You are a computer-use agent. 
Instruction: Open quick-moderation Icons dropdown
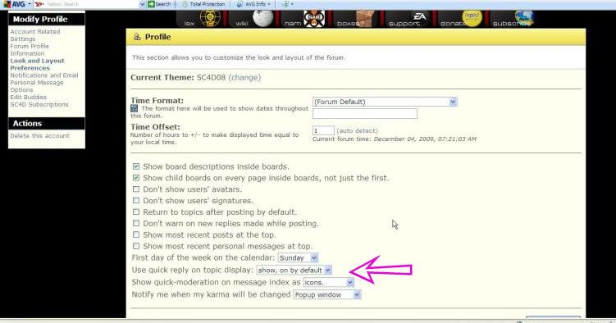tap(328, 282)
